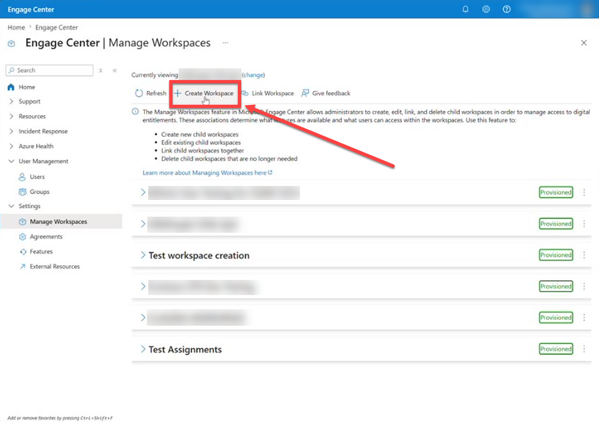Expand the Incident Response section

[11, 131]
